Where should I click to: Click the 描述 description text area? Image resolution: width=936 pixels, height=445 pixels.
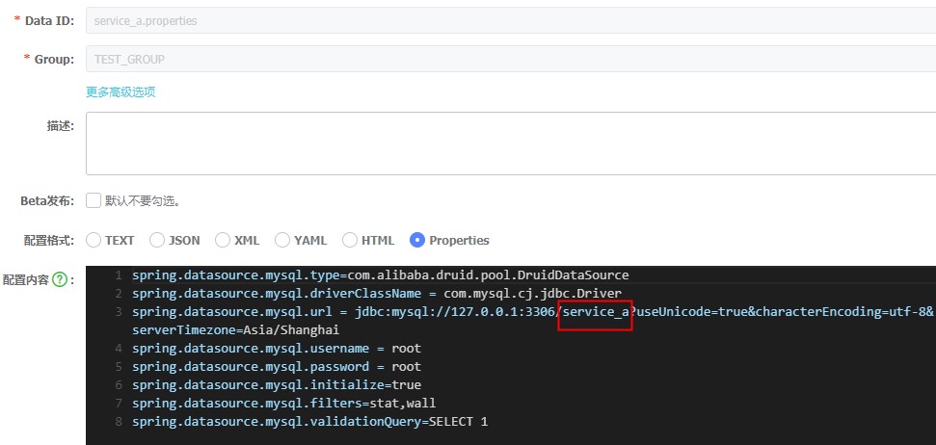click(x=510, y=144)
